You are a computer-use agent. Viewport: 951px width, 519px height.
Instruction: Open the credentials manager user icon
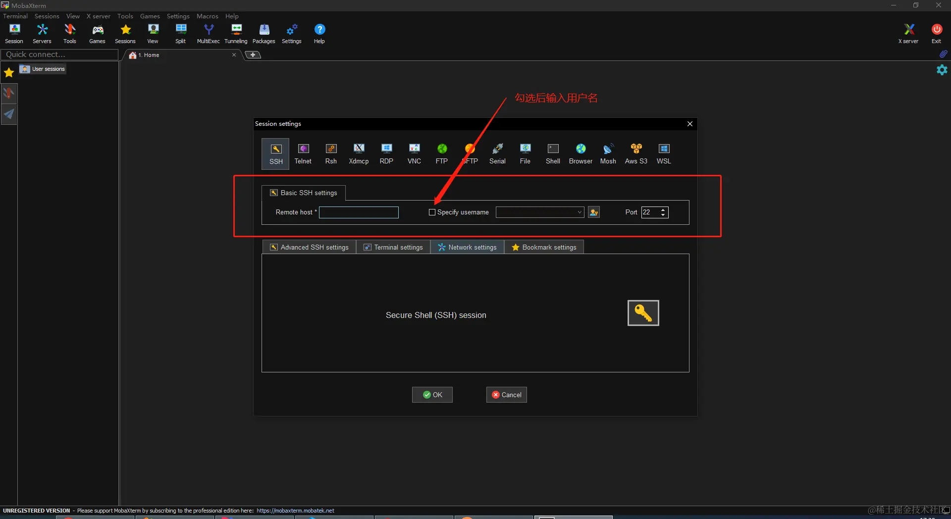(594, 212)
